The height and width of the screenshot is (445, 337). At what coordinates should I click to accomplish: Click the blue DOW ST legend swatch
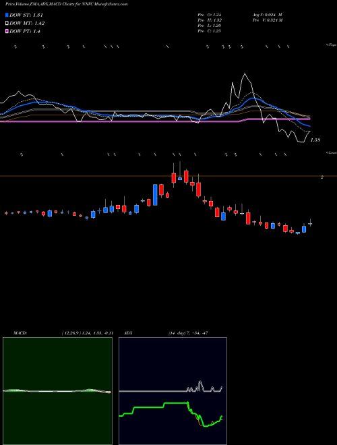coord(7,15)
